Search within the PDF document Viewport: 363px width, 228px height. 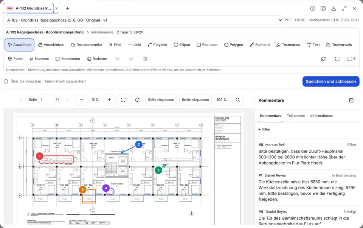click(x=237, y=100)
